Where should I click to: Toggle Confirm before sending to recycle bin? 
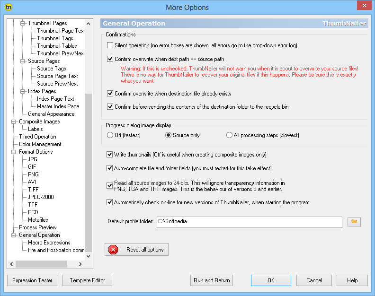(x=110, y=106)
